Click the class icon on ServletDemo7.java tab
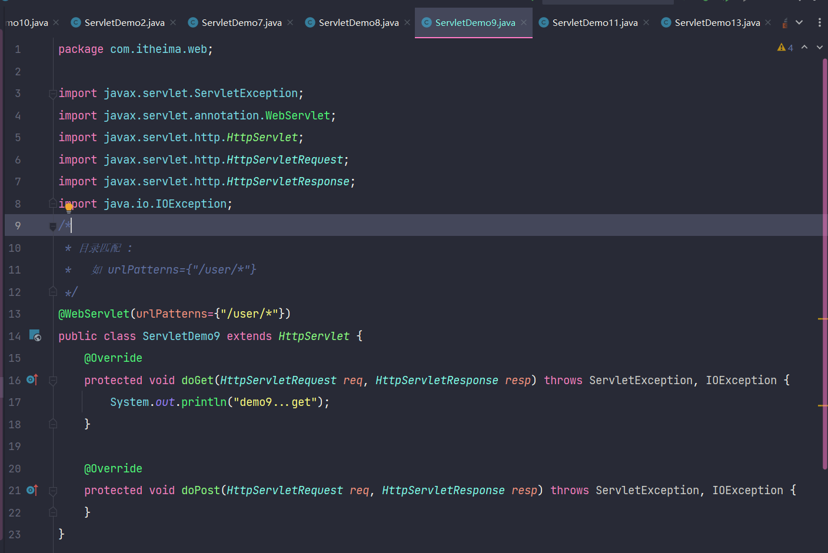The height and width of the screenshot is (553, 828). tap(192, 22)
